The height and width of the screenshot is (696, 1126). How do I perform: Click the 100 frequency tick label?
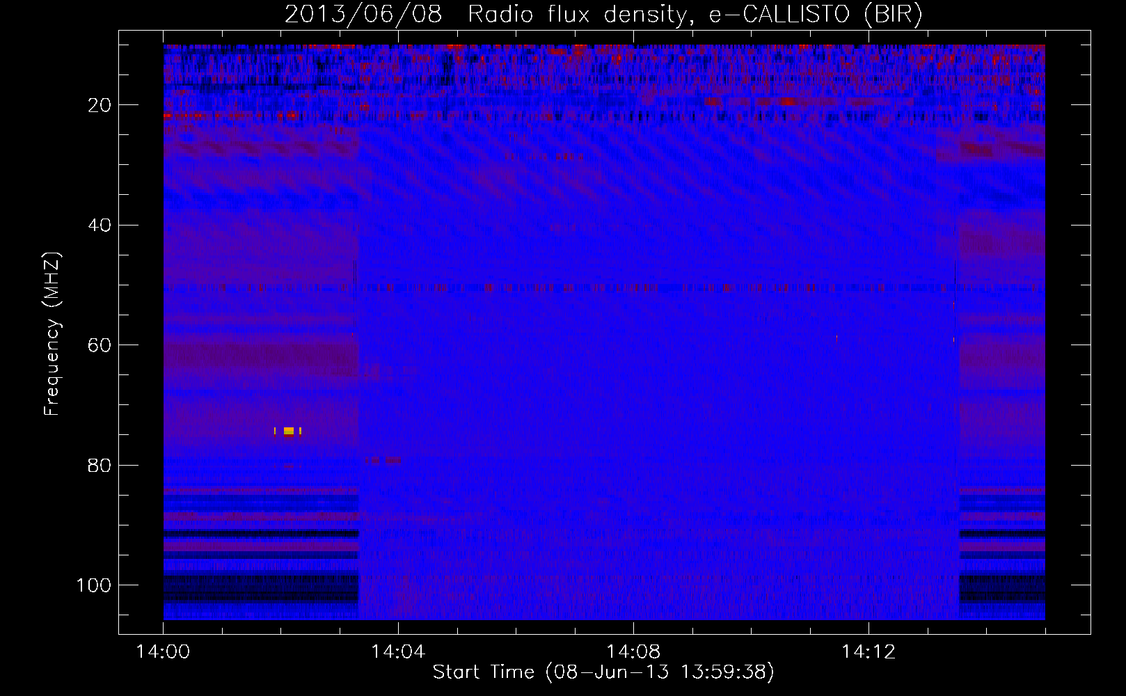(94, 585)
